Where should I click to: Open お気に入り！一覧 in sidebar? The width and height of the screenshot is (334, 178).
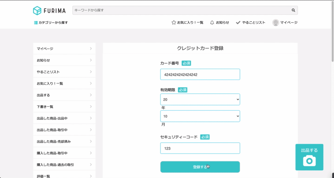pyautogui.click(x=64, y=83)
